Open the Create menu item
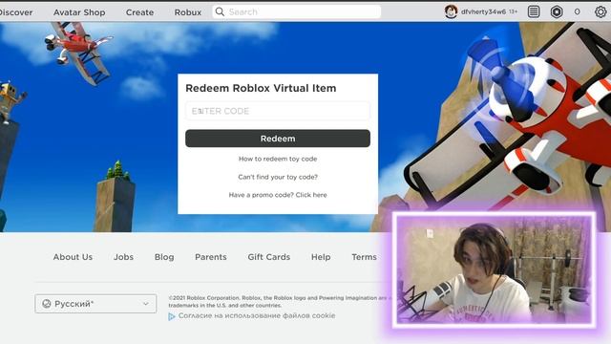This screenshot has width=611, height=344. (x=139, y=12)
